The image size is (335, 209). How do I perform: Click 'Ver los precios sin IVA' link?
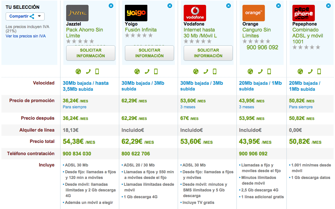[26, 36]
